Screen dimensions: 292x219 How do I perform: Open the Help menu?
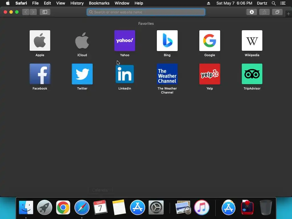click(139, 3)
